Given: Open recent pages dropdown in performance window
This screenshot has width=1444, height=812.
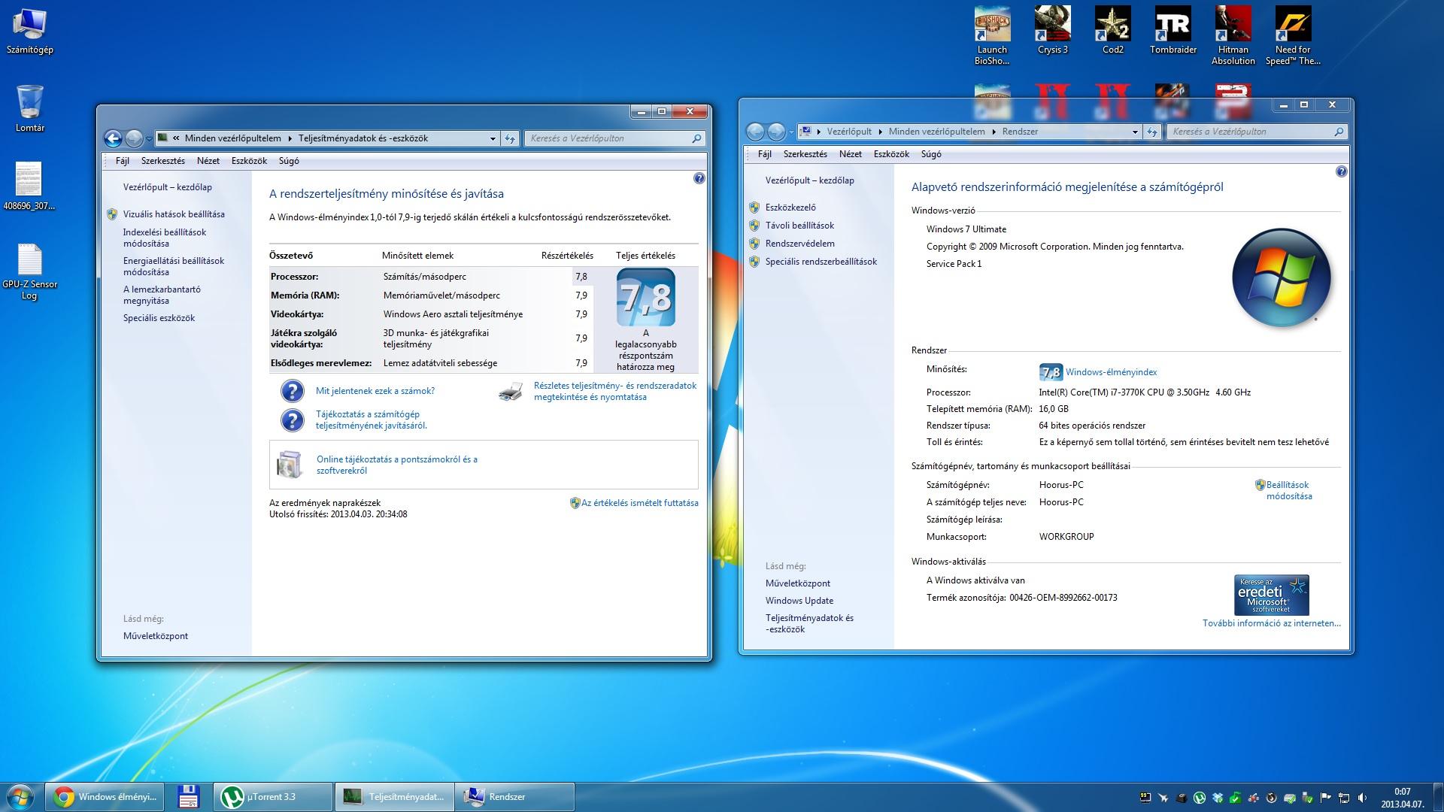Looking at the screenshot, I should tap(149, 139).
